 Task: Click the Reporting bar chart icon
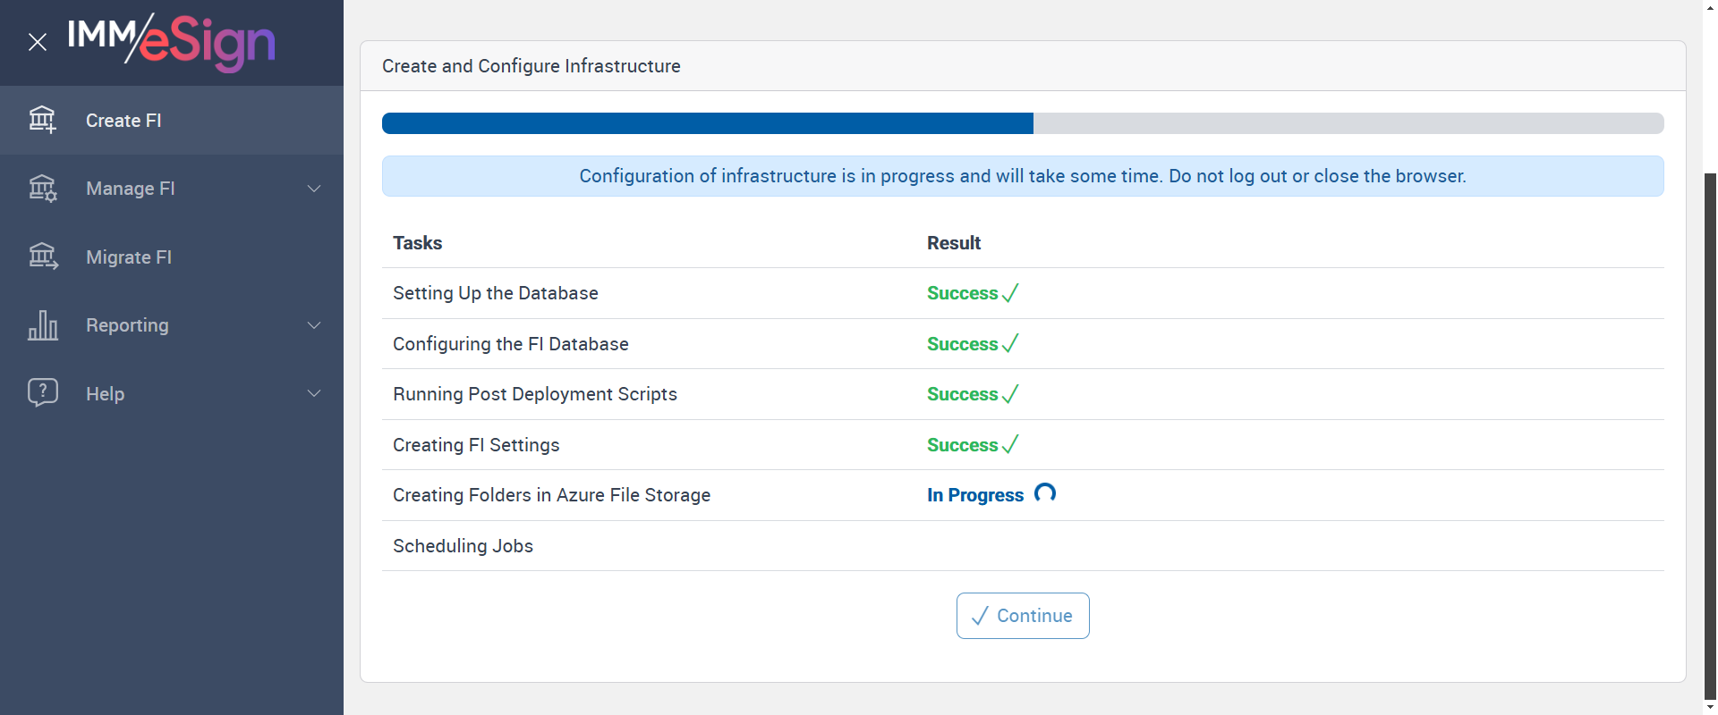click(42, 325)
